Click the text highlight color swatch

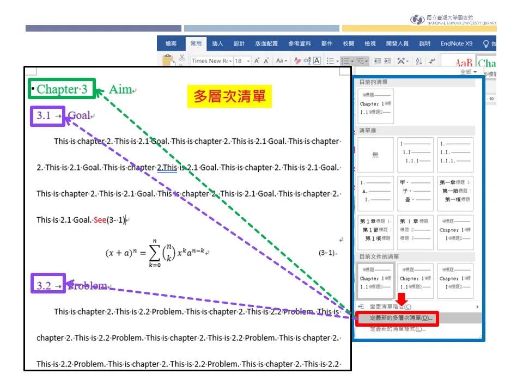[297, 62]
